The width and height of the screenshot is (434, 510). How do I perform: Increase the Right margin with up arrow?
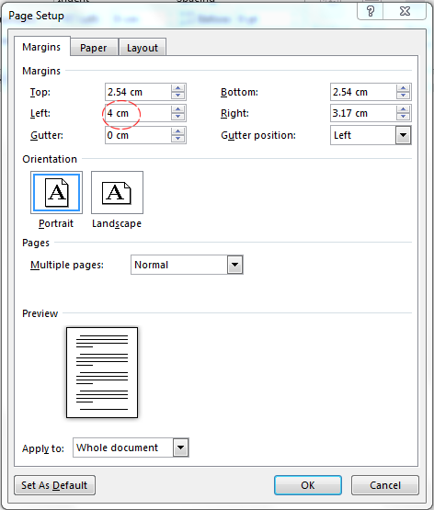(x=404, y=109)
